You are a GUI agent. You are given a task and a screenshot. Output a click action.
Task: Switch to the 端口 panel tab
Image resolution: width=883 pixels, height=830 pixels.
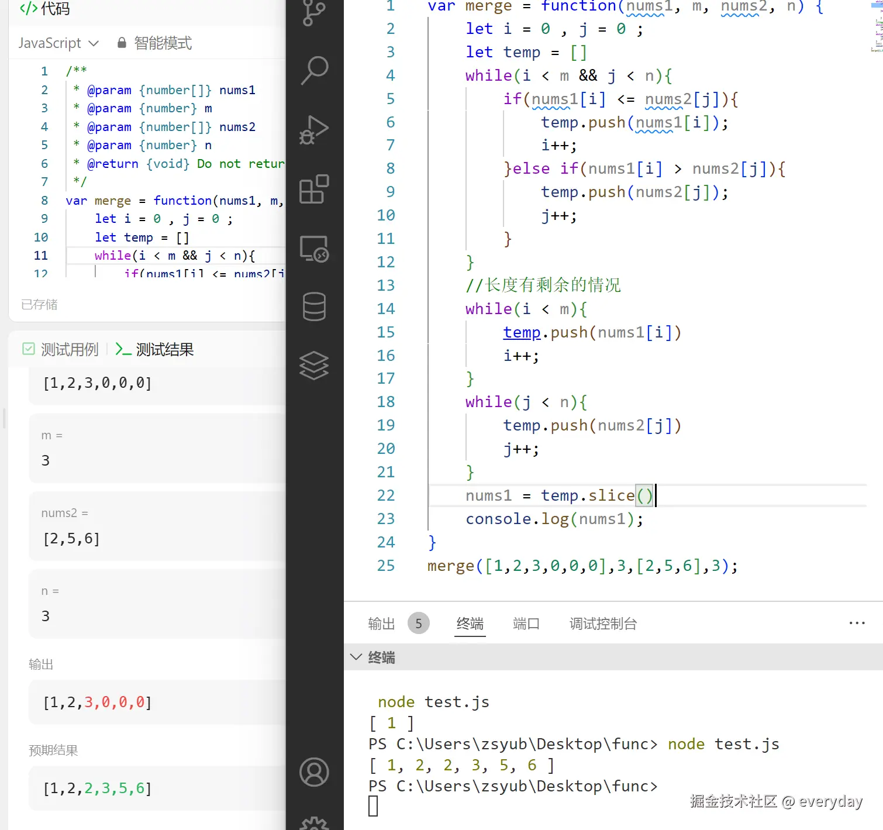pos(526,624)
